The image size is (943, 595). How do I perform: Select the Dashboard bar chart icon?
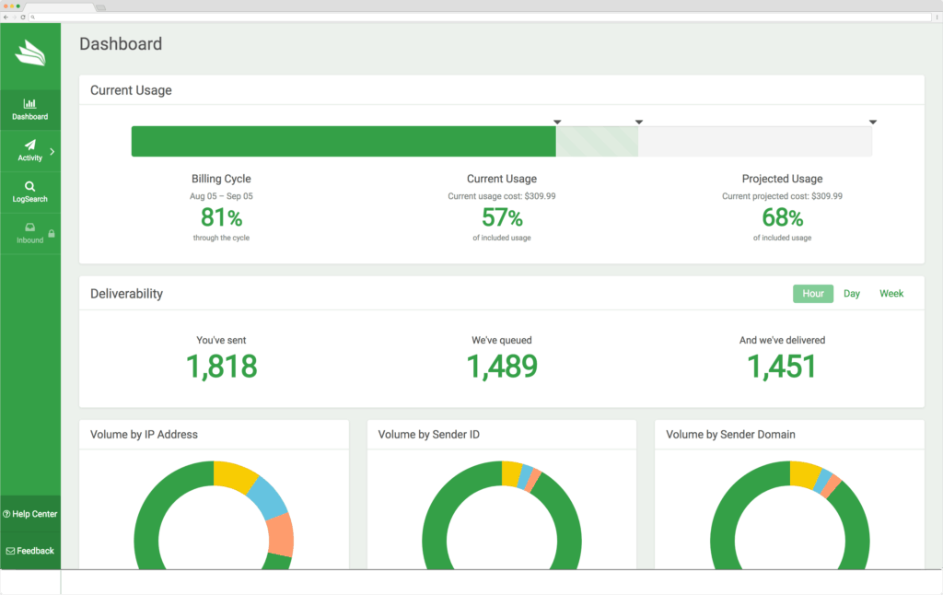point(29,103)
